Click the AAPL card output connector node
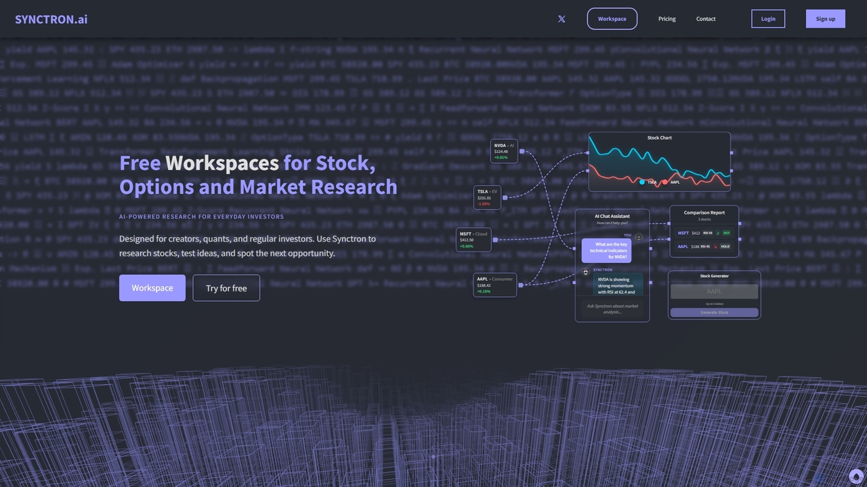The image size is (867, 487). 520,285
